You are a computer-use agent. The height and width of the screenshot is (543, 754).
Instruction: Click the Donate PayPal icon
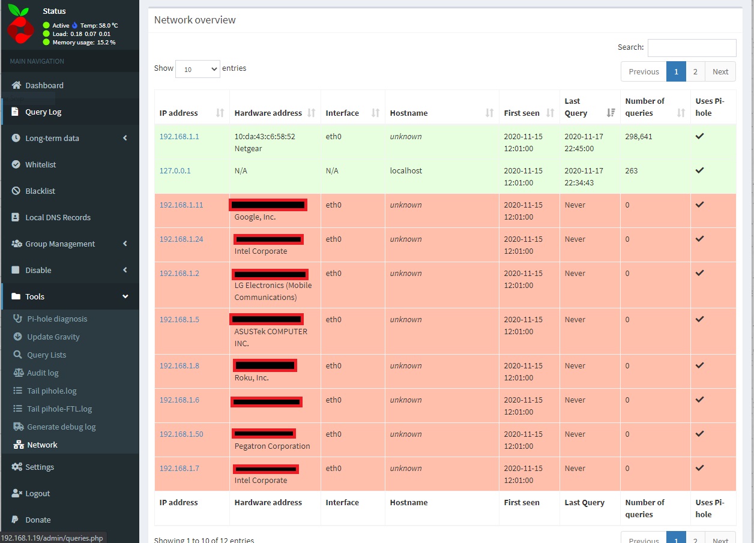16,520
